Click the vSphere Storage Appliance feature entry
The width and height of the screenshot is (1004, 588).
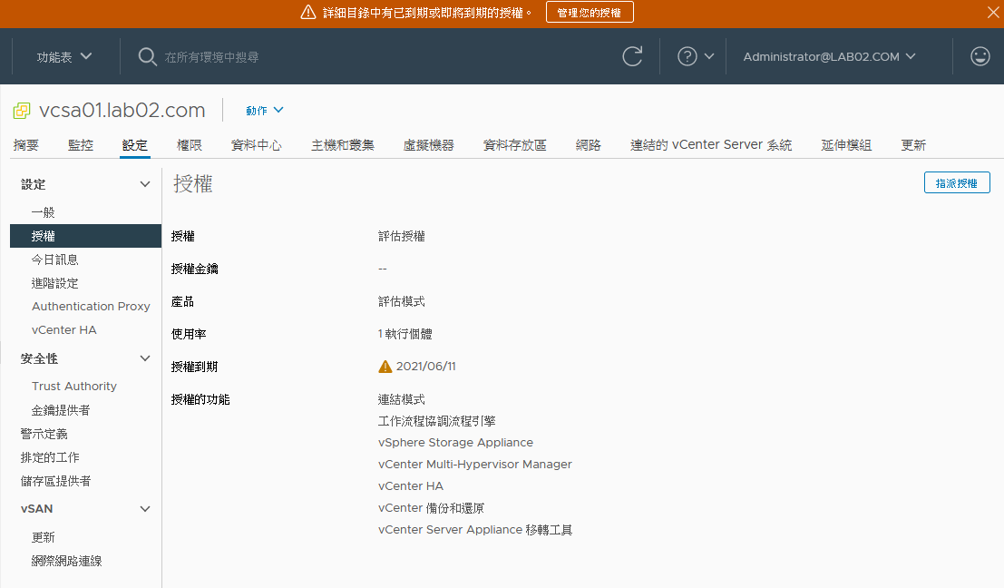point(455,443)
